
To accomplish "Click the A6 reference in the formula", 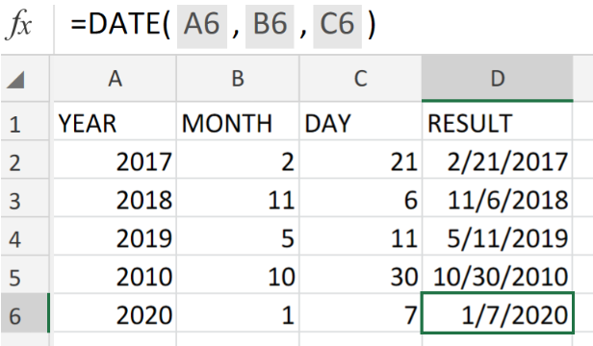I will coord(202,26).
